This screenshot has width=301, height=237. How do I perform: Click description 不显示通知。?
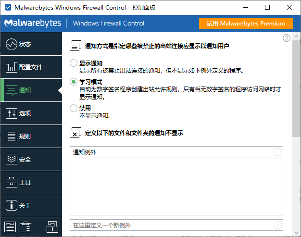click(x=95, y=115)
